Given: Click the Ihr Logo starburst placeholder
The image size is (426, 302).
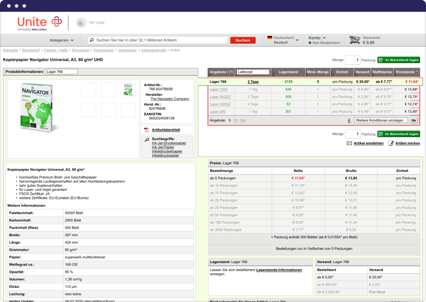Looking at the screenshot, I should tap(81, 22).
